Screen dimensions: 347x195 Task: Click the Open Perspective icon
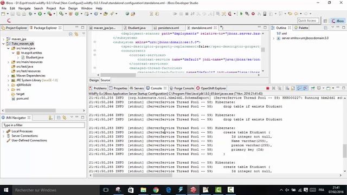click(325, 21)
